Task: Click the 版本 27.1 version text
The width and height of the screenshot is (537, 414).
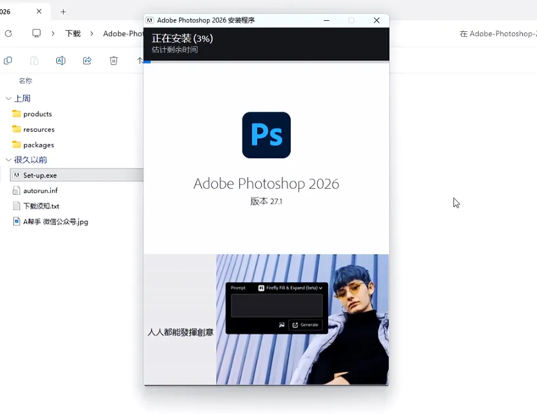Action: (x=266, y=201)
